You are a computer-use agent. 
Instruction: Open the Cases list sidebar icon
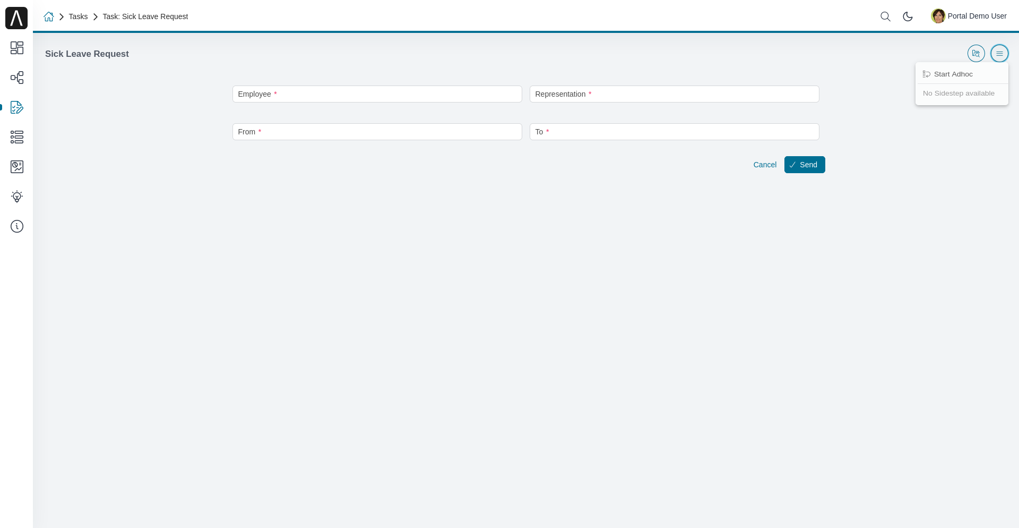pos(17,137)
